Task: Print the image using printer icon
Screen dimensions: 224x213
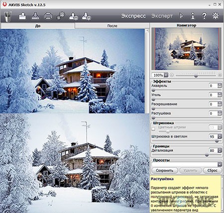Action: point(48,16)
